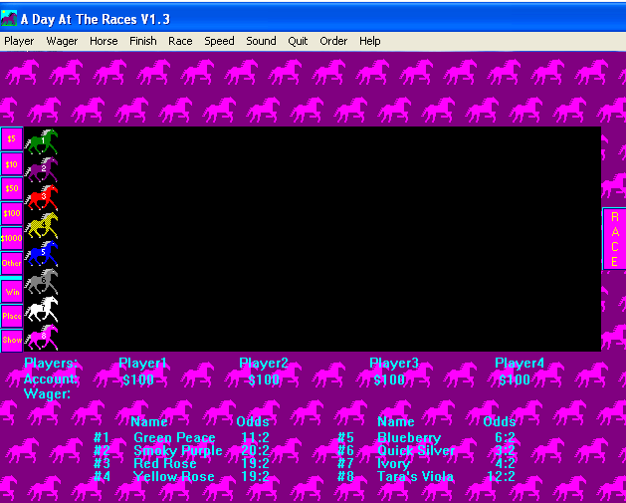626x503 pixels.
Task: Select the yellow horse number 4
Action: click(x=41, y=226)
